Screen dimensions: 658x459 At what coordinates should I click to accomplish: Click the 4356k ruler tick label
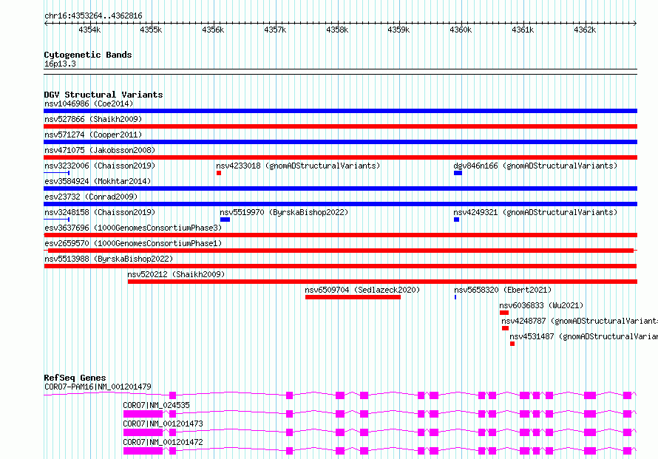coord(213,30)
